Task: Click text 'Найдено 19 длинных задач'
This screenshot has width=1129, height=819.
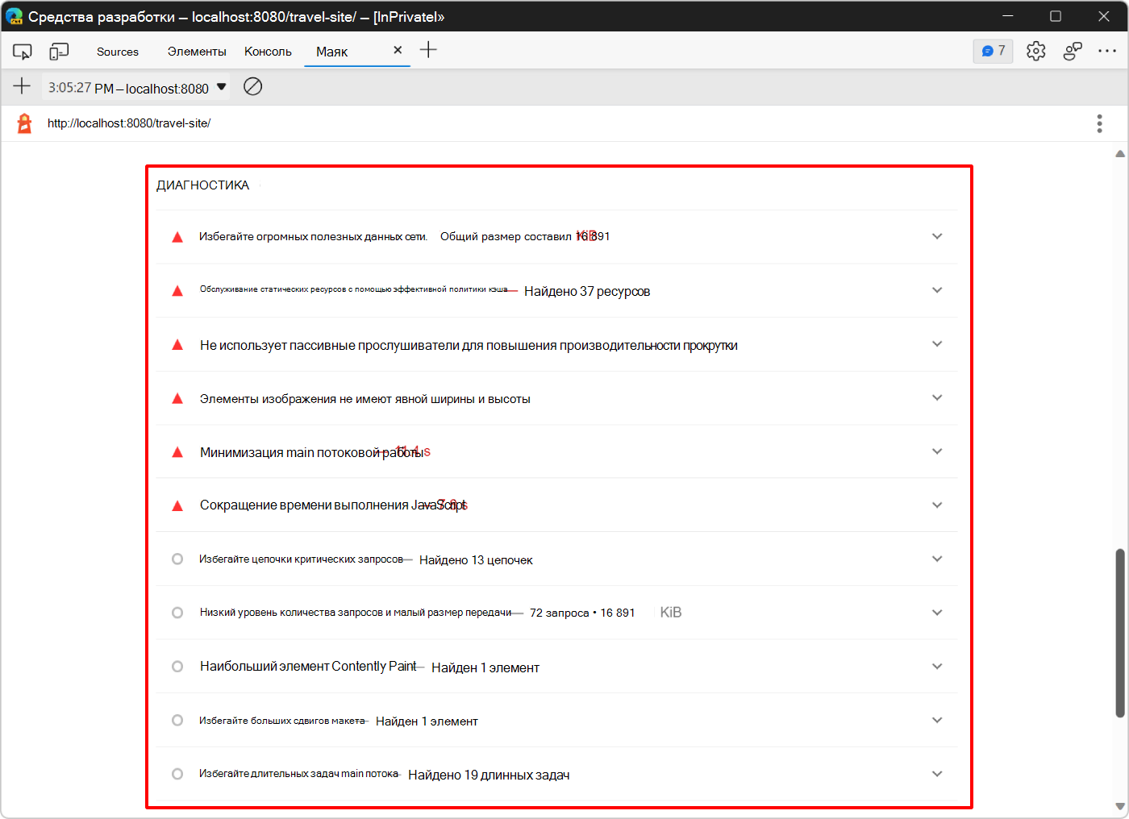Action: [x=489, y=775]
